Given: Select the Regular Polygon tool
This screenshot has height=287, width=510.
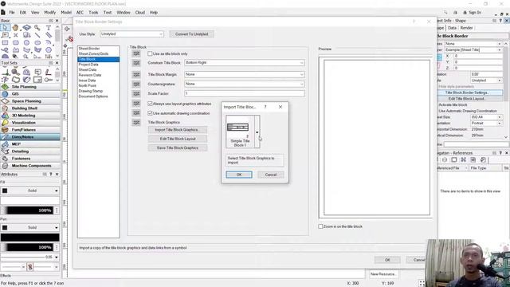Looking at the screenshot, I should click(49, 50).
